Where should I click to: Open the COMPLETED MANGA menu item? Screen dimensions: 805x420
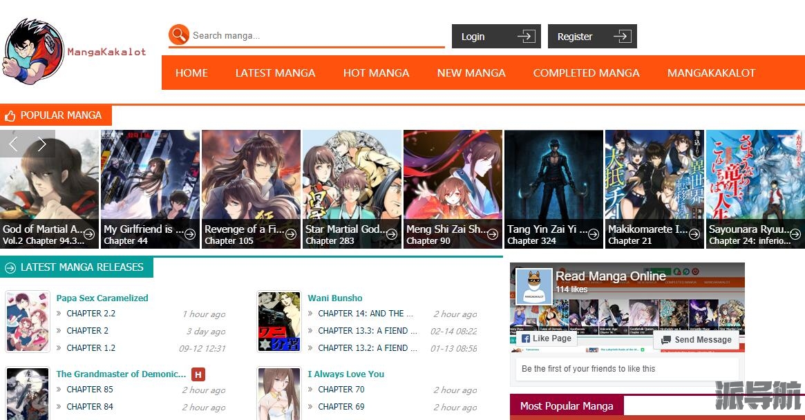[586, 73]
